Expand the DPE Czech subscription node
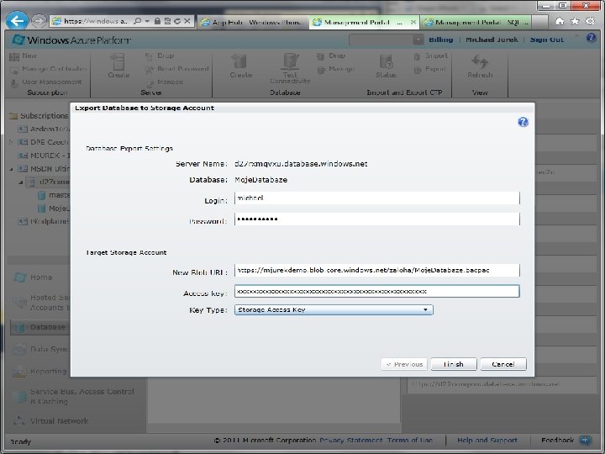605x454 pixels. pyautogui.click(x=11, y=142)
